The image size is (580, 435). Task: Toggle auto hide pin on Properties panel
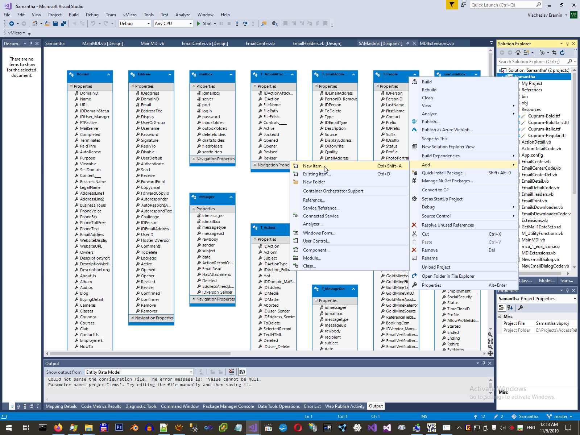(567, 290)
